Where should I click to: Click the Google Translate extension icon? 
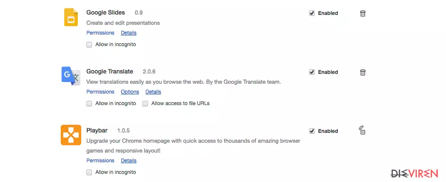point(71,76)
